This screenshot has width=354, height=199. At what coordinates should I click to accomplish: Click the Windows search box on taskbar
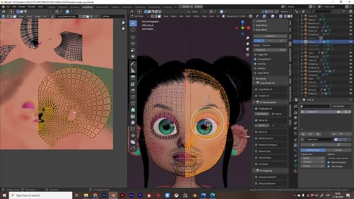41,195
